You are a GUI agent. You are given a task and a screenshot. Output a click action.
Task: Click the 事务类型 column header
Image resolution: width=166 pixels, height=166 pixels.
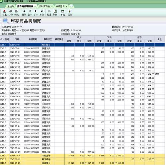pos(48,39)
